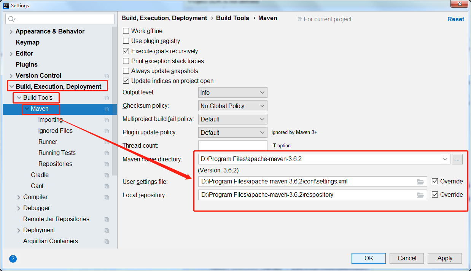
Task: Click the project-level icon beside Gradle
Action: click(x=107, y=175)
